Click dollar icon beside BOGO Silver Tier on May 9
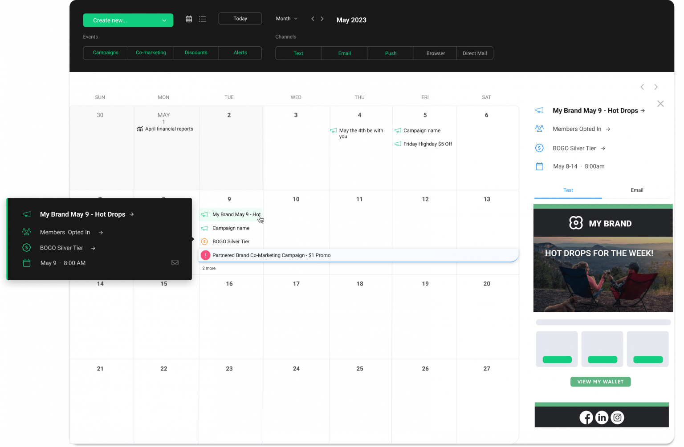This screenshot has height=447, width=684. (x=204, y=242)
